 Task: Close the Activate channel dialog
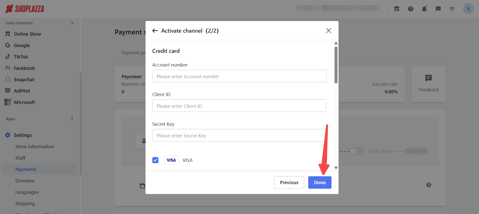(x=329, y=31)
